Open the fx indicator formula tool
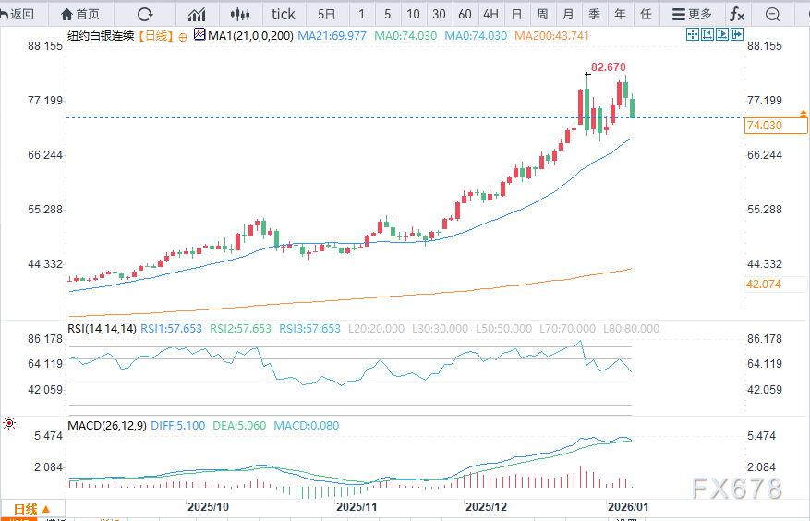 (737, 14)
